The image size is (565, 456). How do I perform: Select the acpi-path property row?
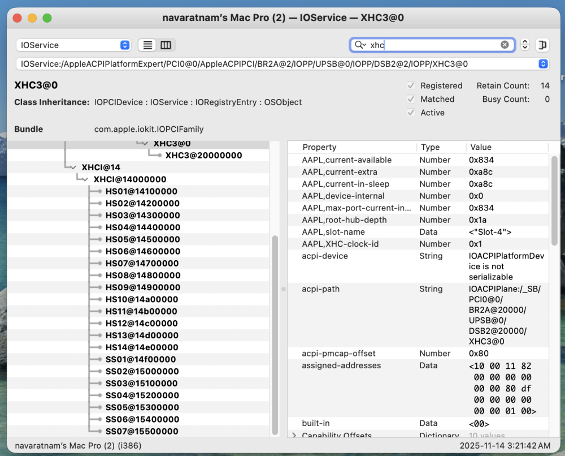pos(418,315)
